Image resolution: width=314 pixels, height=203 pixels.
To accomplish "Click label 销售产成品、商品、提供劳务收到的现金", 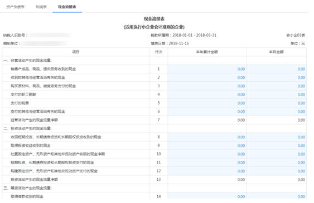I will (44, 69).
